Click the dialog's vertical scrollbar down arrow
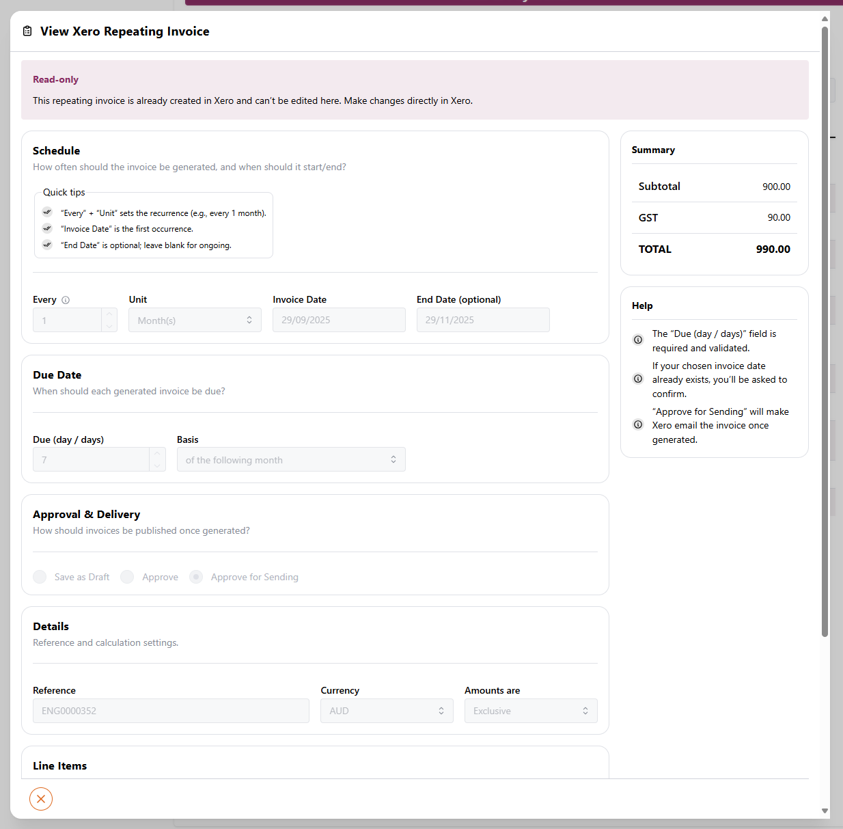 [x=825, y=811]
